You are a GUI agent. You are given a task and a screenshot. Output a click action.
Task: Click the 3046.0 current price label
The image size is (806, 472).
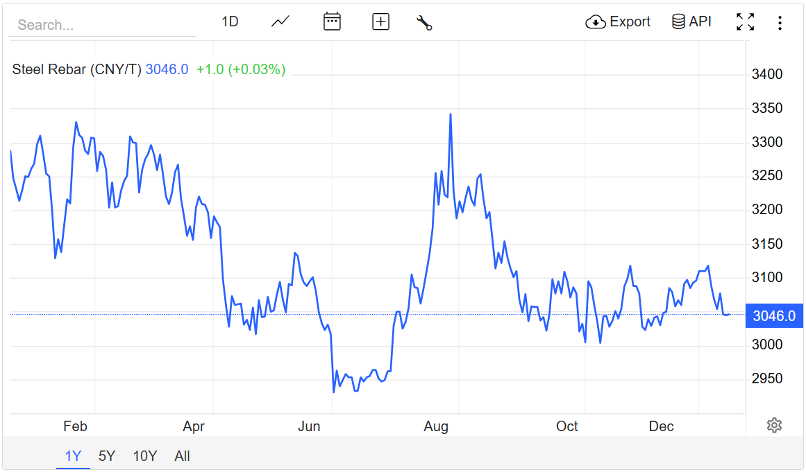coord(773,316)
